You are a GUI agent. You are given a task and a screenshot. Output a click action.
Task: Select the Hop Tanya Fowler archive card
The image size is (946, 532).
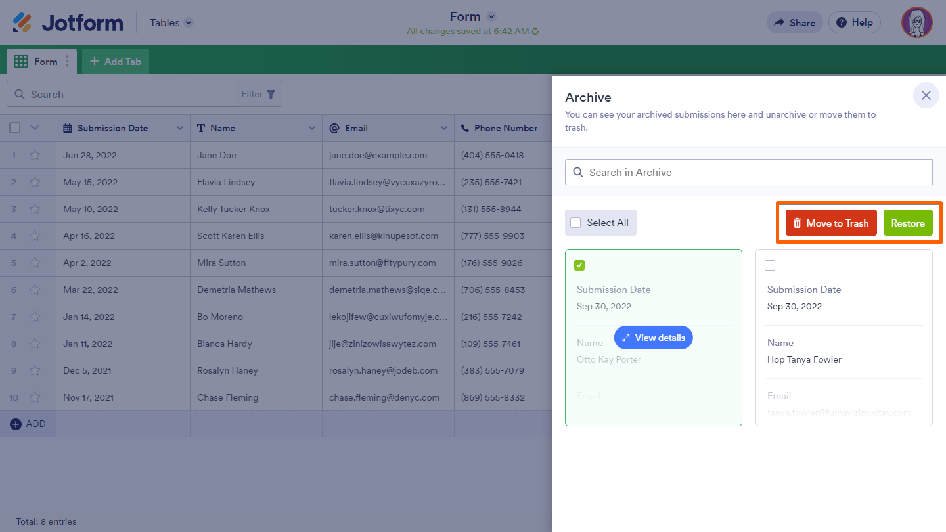click(844, 338)
